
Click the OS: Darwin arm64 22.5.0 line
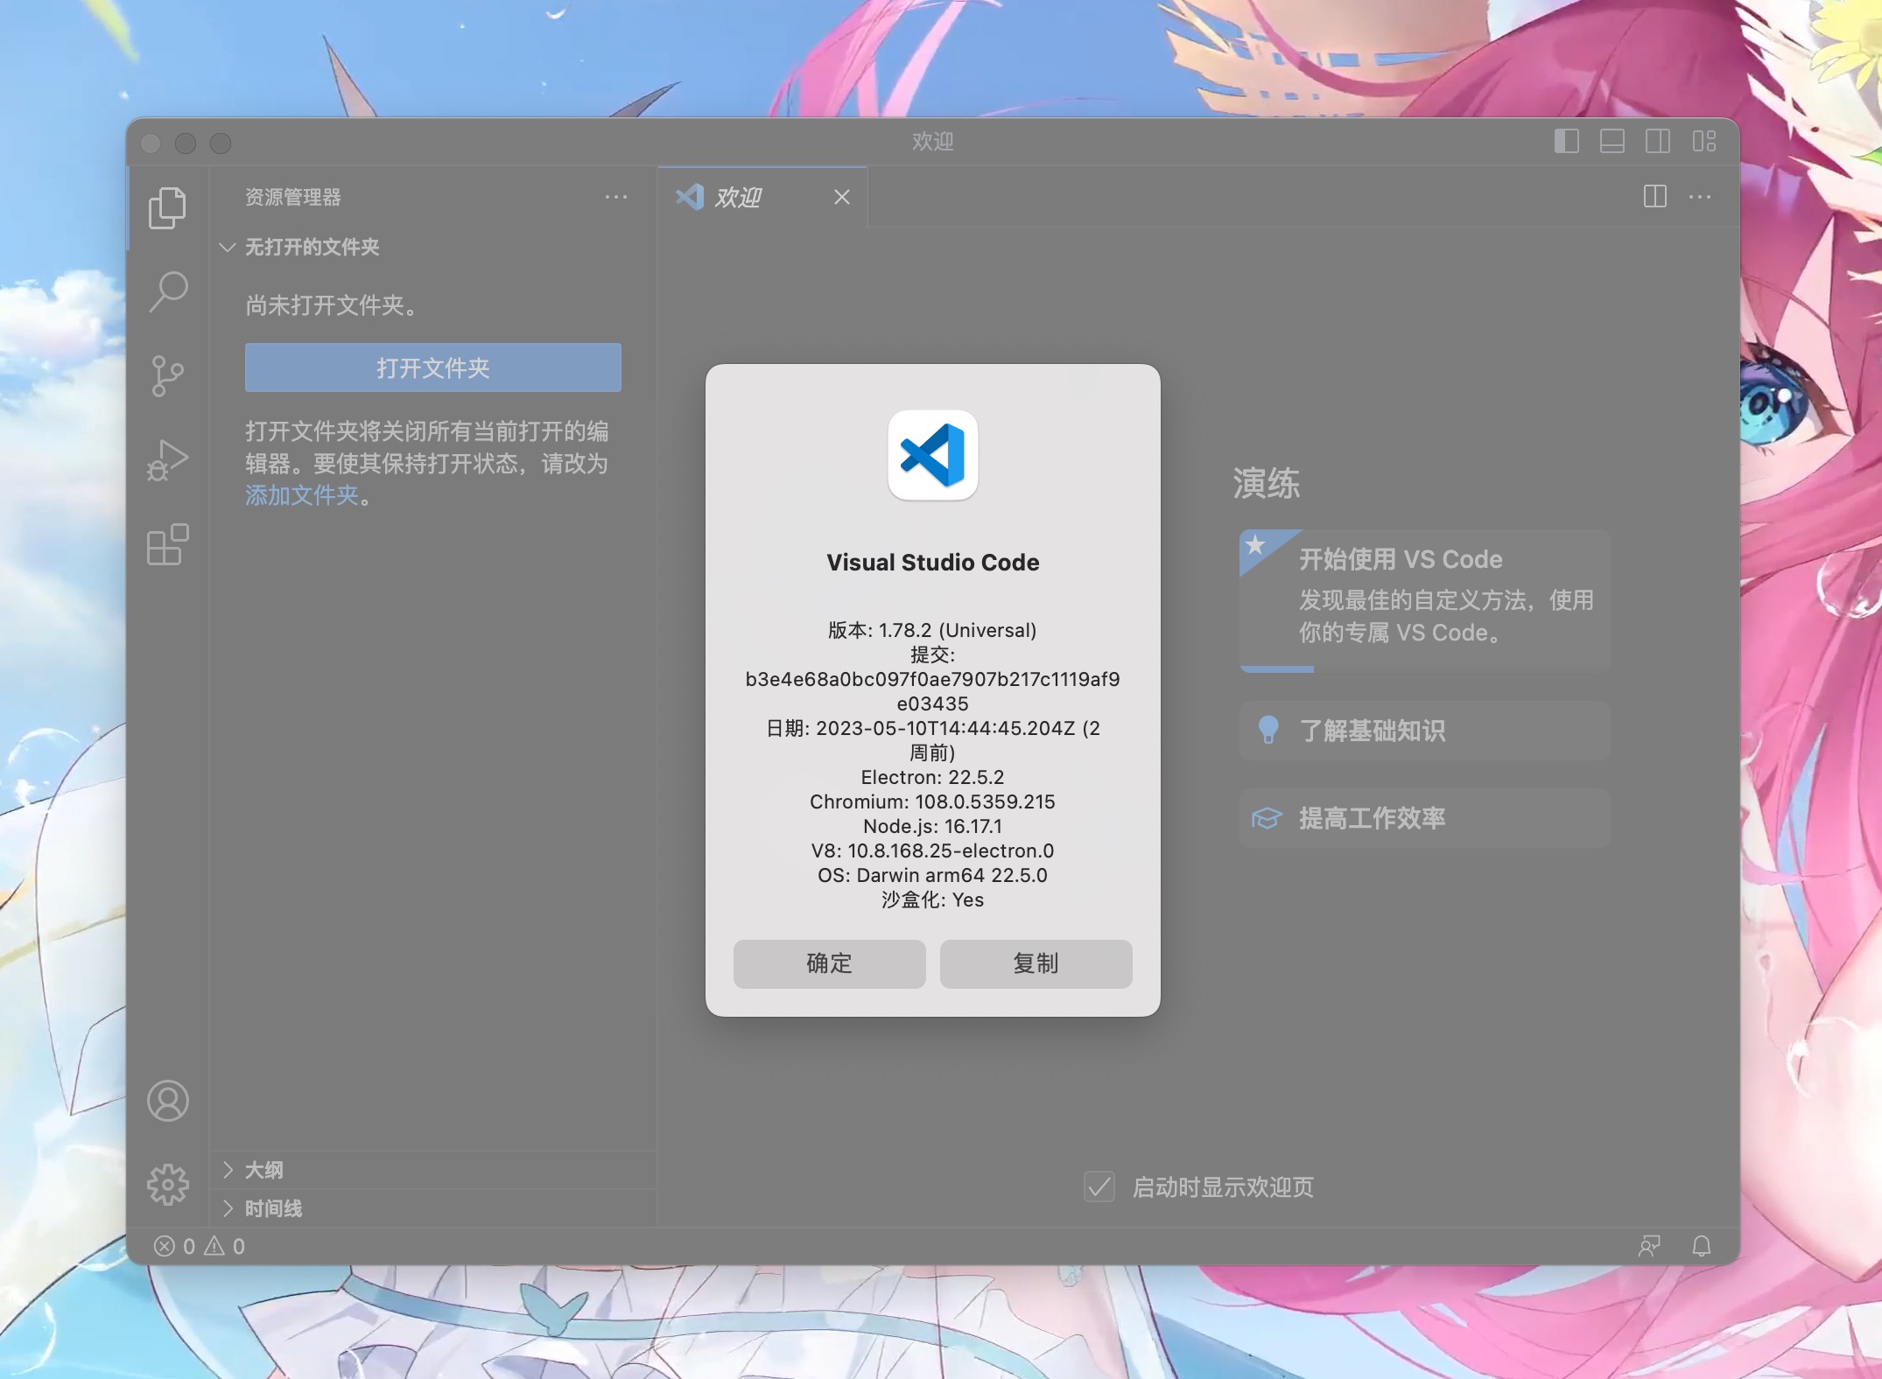click(932, 875)
